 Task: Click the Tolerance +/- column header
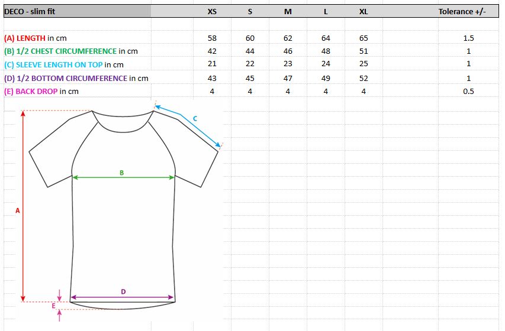462,12
